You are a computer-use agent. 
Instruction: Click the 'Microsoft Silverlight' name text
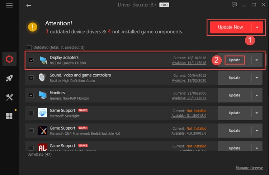(65, 116)
